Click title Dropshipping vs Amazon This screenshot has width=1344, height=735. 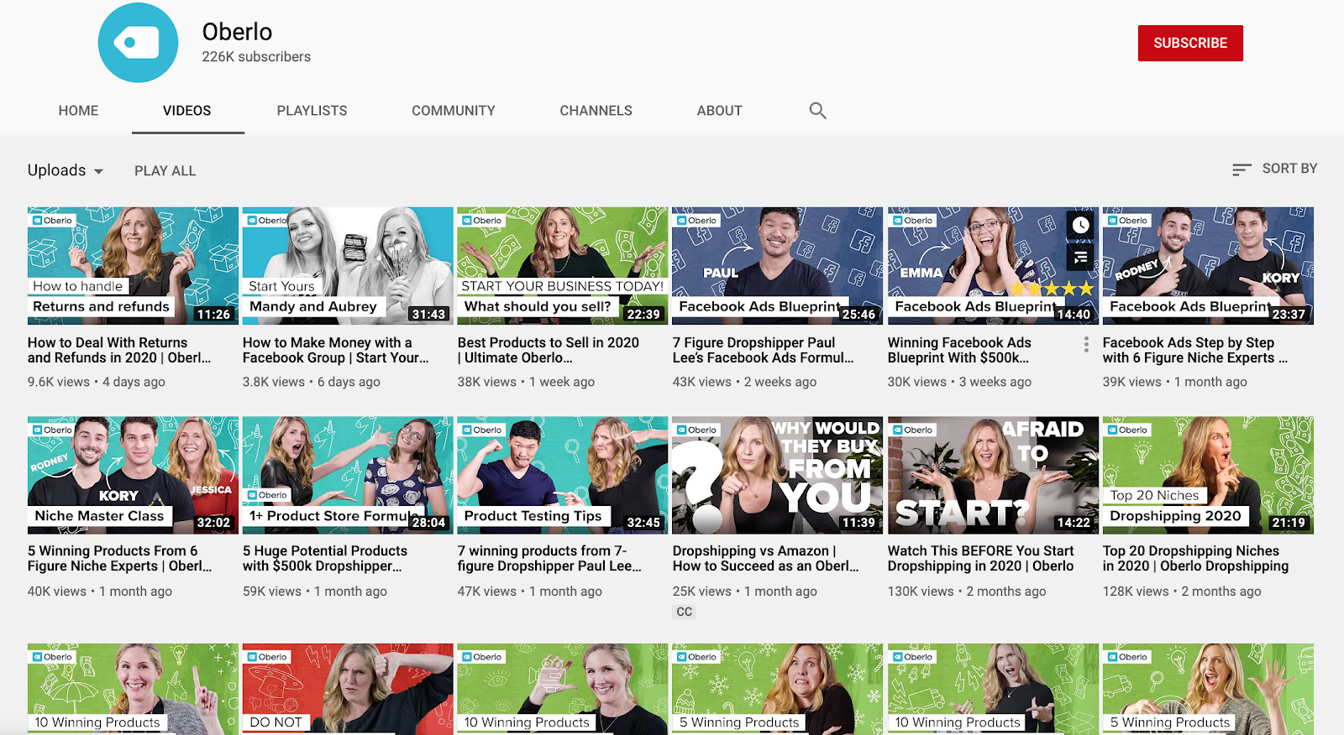coord(766,559)
